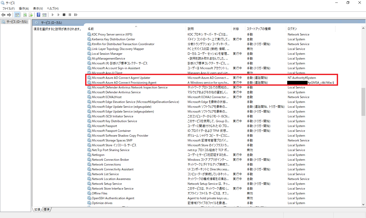Image resolution: width=366 pixels, height=218 pixels.
Task: Click gear icon of Offline Files
Action: click(89, 193)
